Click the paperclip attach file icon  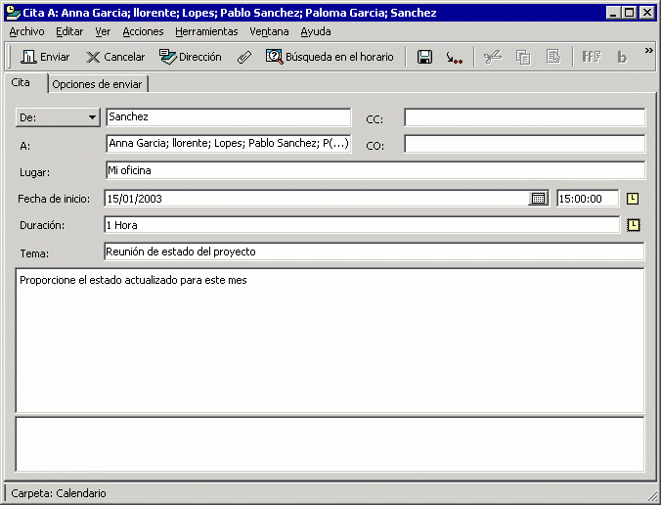[x=244, y=57]
